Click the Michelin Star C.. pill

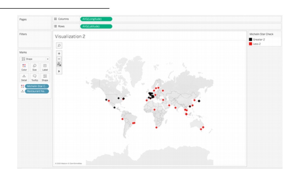pos(37,86)
